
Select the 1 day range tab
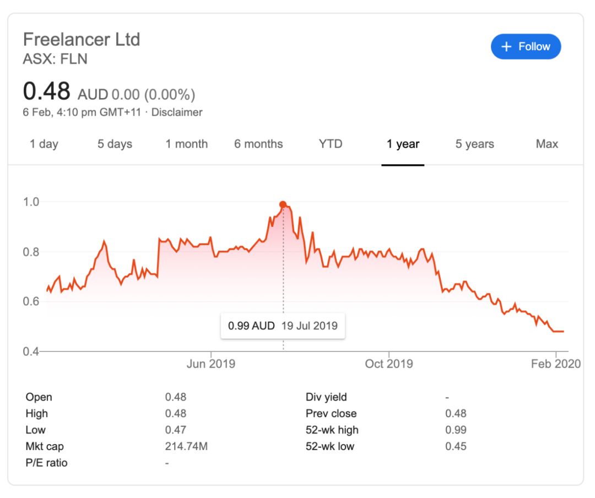tap(44, 144)
